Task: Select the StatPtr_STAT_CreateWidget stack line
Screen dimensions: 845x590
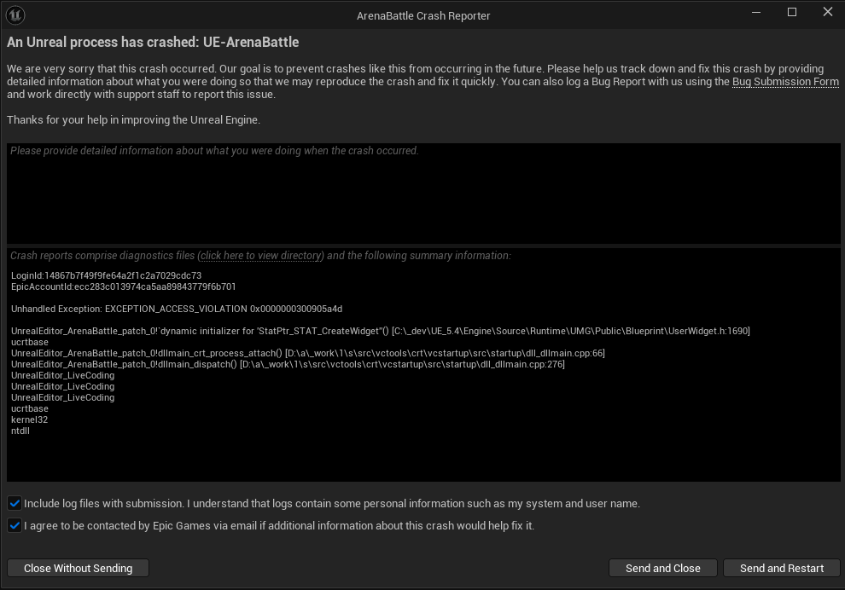Action: coord(381,331)
